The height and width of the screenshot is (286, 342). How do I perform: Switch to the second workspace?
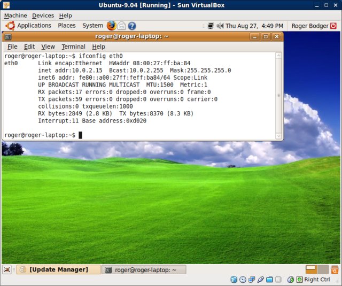point(323,269)
